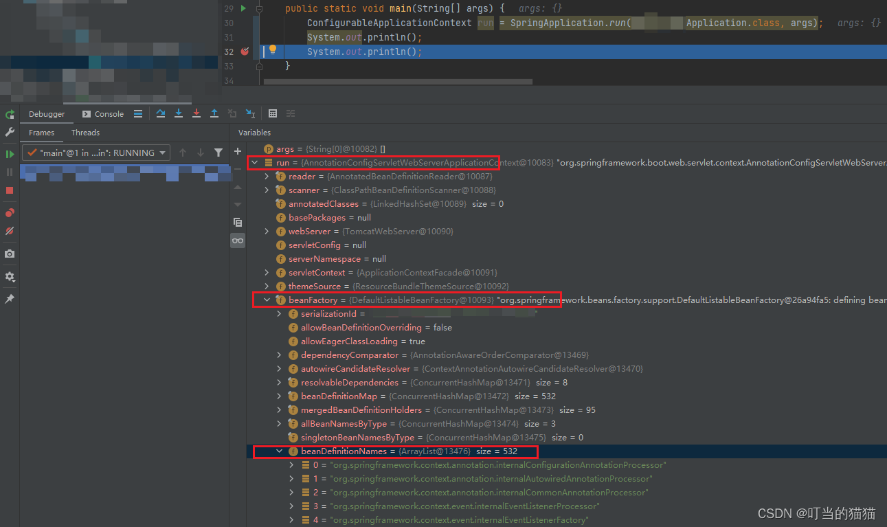Click Show Execution Point icon
Viewport: 887px width, 527px height.
(x=138, y=113)
